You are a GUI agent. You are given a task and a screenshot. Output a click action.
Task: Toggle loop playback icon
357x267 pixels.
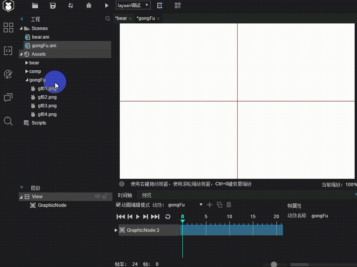(168, 217)
